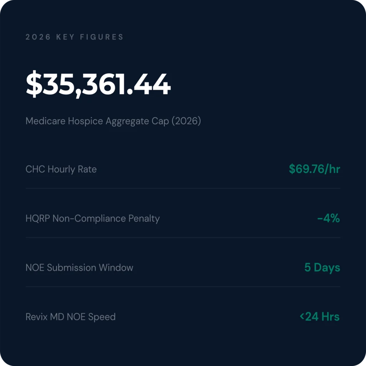366x366 pixels.
Task: Click the percent sign in -4%
Action: [x=335, y=218]
